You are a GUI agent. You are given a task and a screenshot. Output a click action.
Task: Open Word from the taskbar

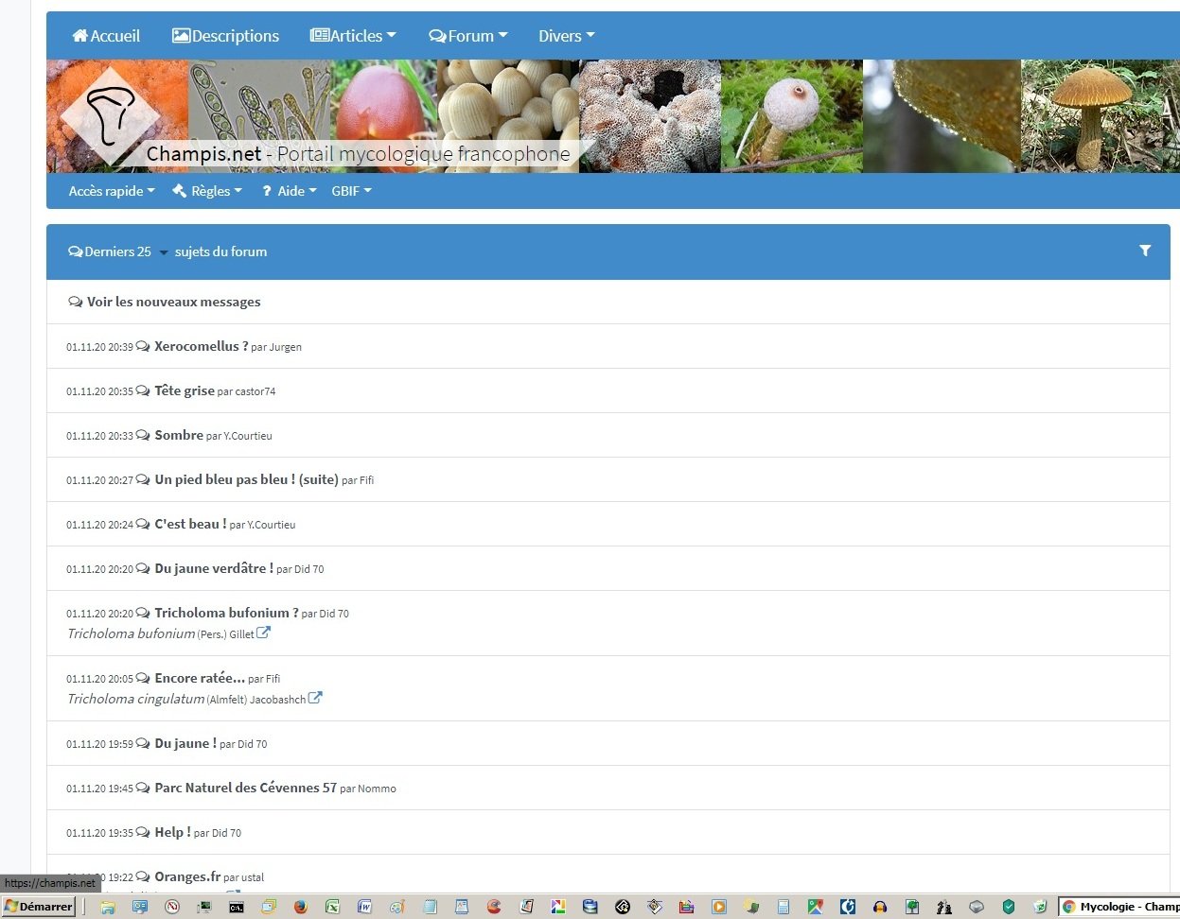[x=364, y=907]
